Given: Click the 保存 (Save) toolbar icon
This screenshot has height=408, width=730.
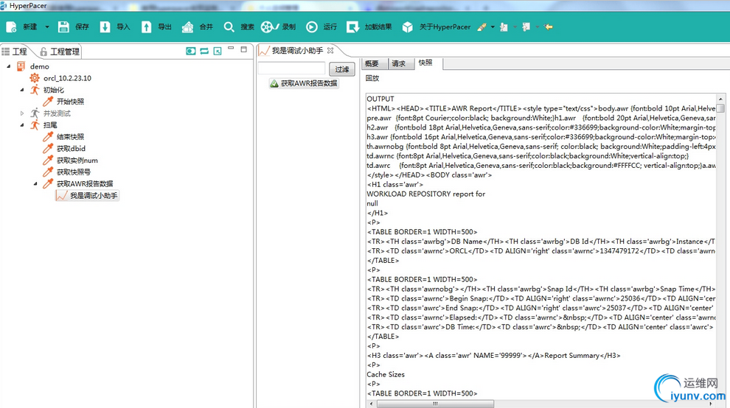Looking at the screenshot, I should pyautogui.click(x=63, y=27).
